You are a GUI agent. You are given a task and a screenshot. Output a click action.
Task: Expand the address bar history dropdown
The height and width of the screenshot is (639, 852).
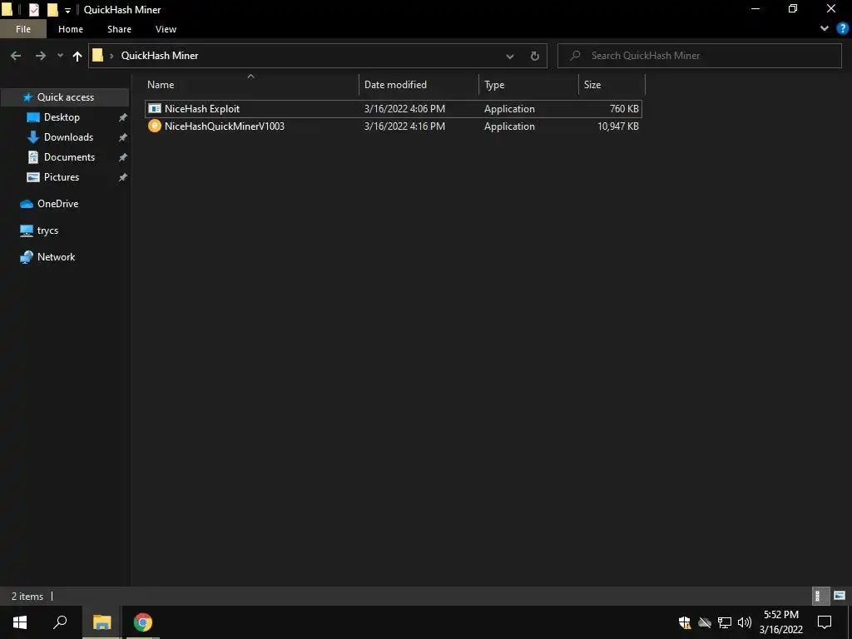tap(510, 56)
